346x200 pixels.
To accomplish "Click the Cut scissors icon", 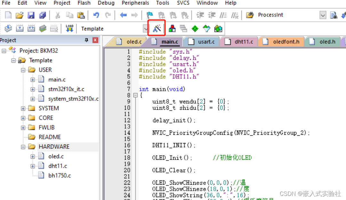I will [58, 15].
